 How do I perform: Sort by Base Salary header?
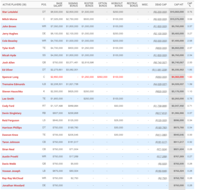click(58, 4)
